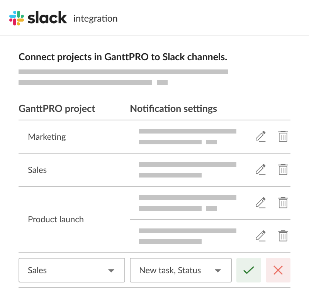Click the Sales project name in the list
Screen dimensions: 309x301
pos(37,170)
